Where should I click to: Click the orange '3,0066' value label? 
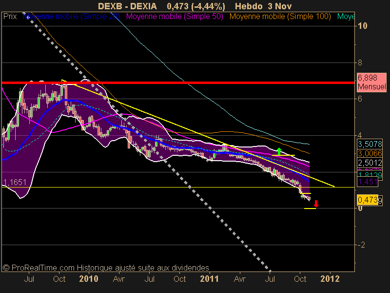[x=370, y=153]
